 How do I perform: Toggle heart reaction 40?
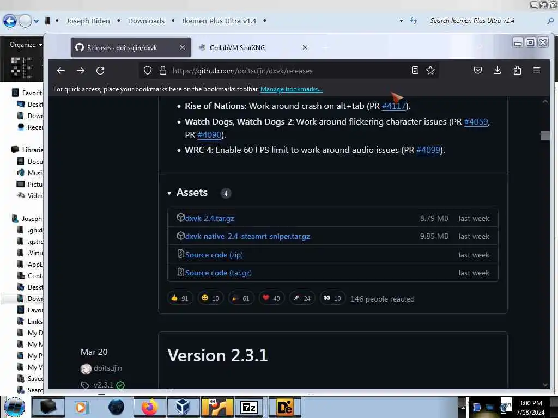(271, 298)
